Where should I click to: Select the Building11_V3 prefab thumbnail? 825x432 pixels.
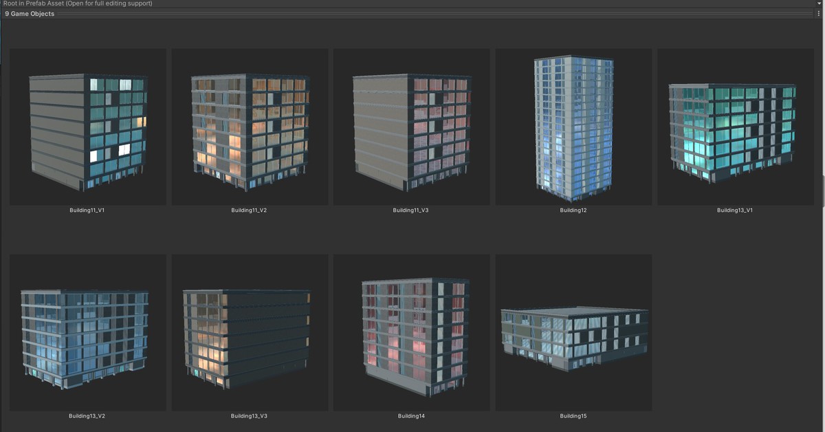(x=410, y=127)
